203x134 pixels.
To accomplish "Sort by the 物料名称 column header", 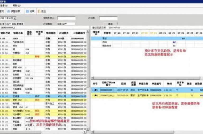I will [x=18, y=33].
